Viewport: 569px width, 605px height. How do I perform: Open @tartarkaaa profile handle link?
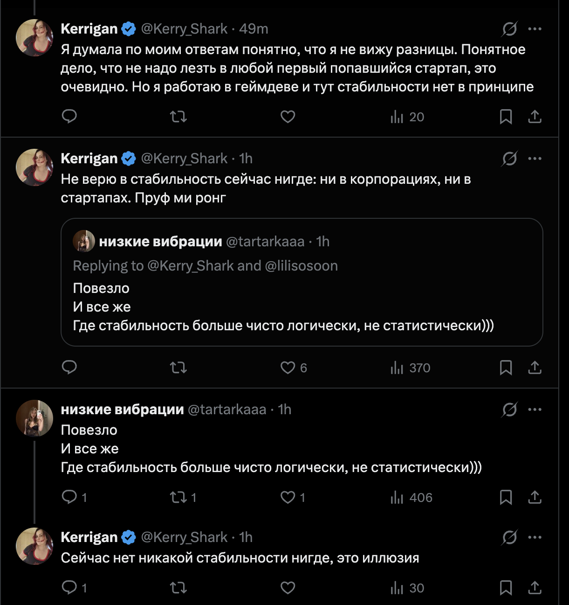click(x=226, y=410)
